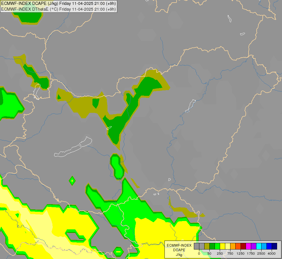Click the olive legend swatch before 50
The height and width of the screenshot is (259, 282).
pyautogui.click(x=207, y=246)
